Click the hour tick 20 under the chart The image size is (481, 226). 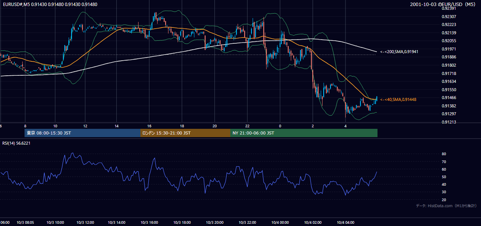click(215, 126)
